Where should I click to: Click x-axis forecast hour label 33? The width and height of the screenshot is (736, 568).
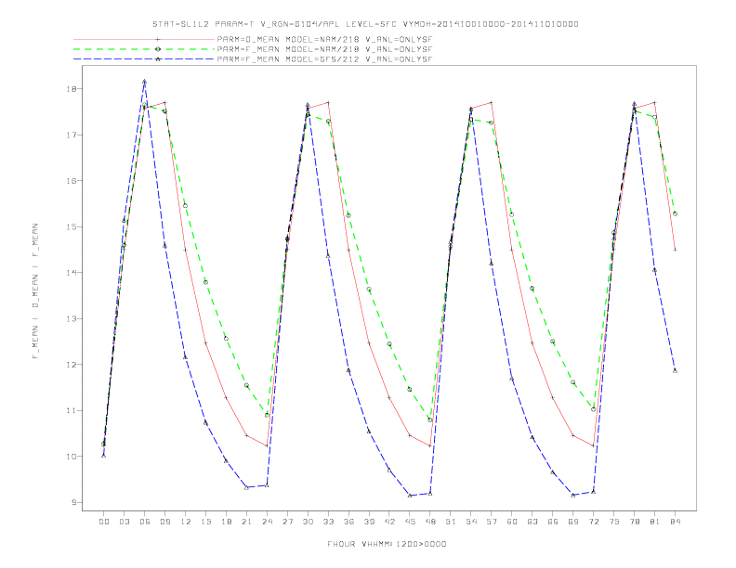[329, 522]
